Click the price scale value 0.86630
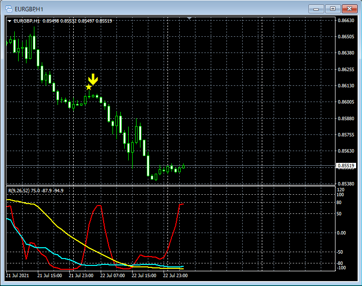The width and height of the screenshot is (362, 286). click(346, 21)
